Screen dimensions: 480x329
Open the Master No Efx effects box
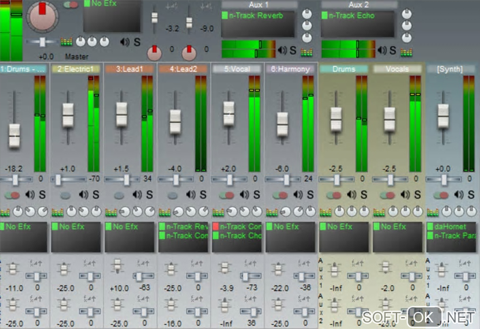(x=112, y=16)
